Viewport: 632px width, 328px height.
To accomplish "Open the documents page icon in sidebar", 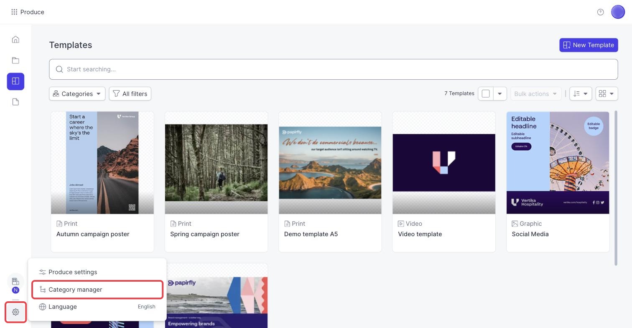I will 15,102.
